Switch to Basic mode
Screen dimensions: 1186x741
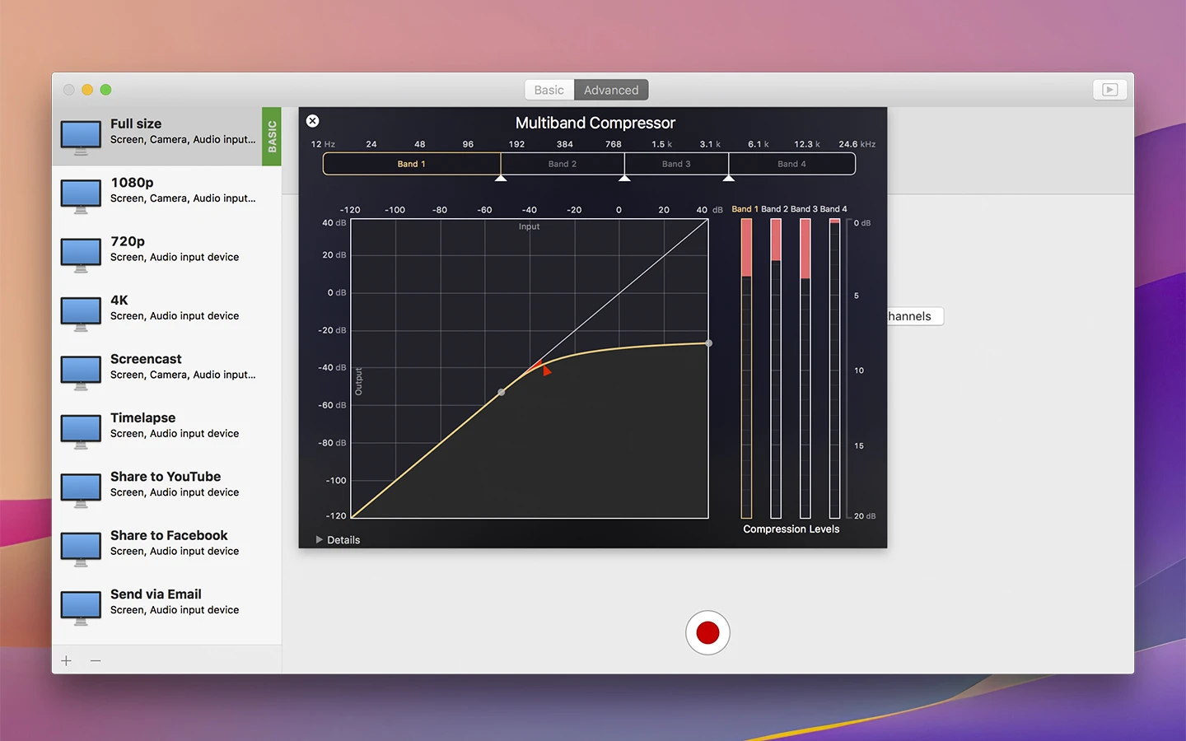pyautogui.click(x=549, y=90)
